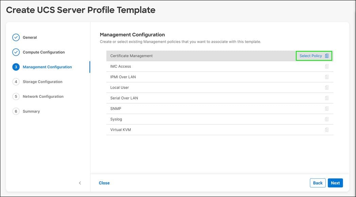Expand the Certificate Management row

tap(170, 55)
